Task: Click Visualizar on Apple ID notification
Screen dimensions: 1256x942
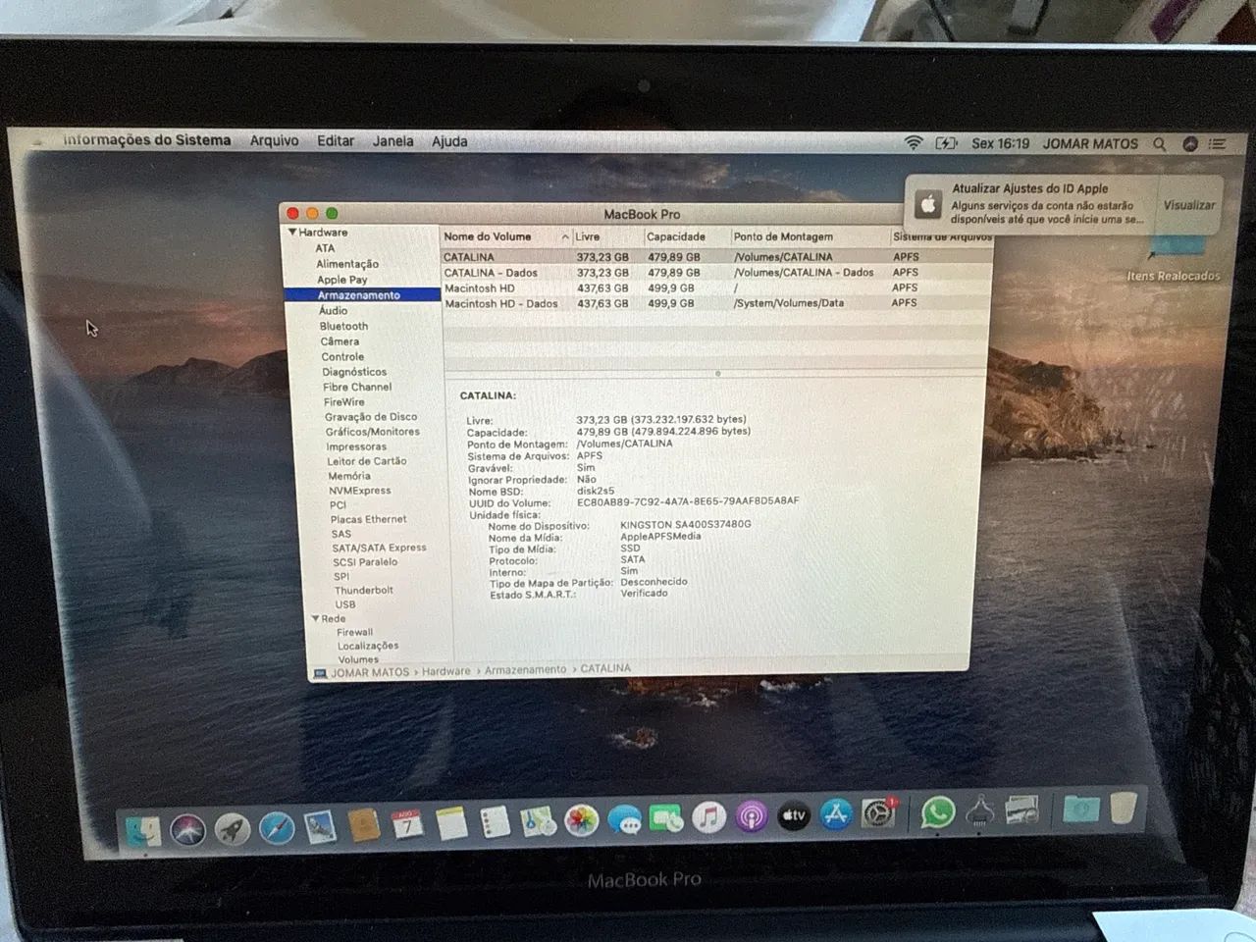Action: click(1189, 205)
